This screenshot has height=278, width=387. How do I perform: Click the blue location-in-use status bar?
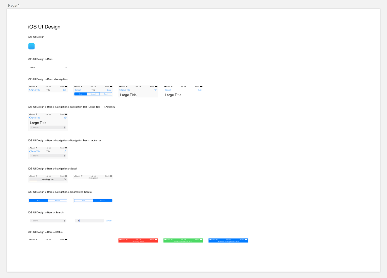[x=228, y=240]
